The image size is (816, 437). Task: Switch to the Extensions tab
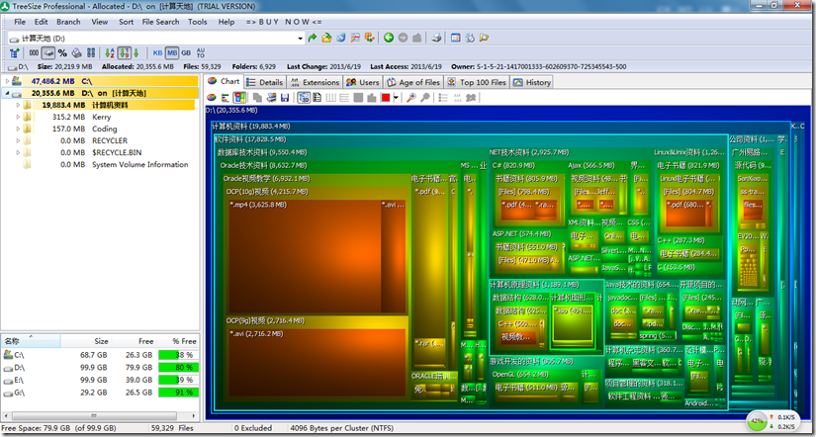coord(315,82)
